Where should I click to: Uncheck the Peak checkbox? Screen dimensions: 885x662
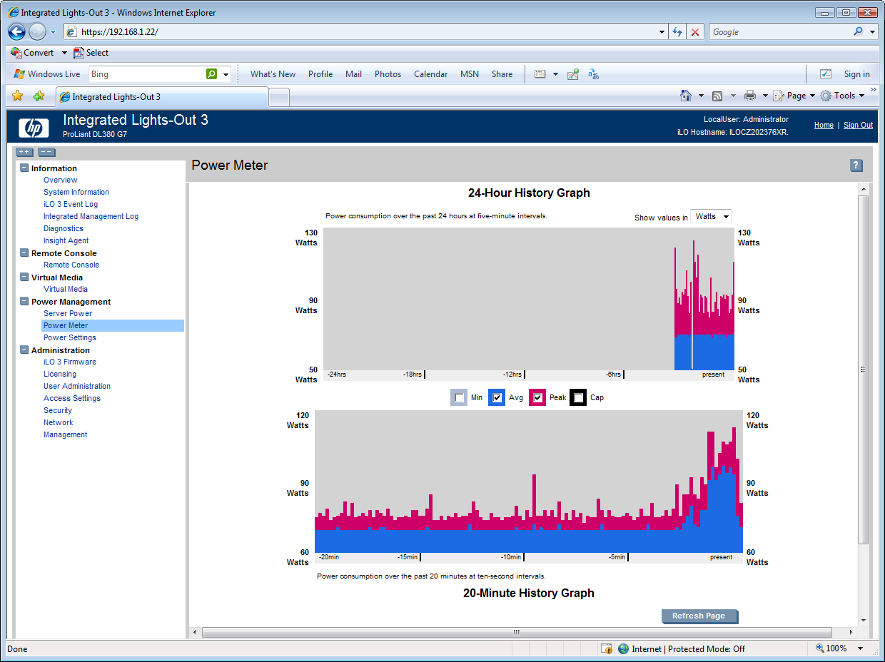click(x=537, y=397)
